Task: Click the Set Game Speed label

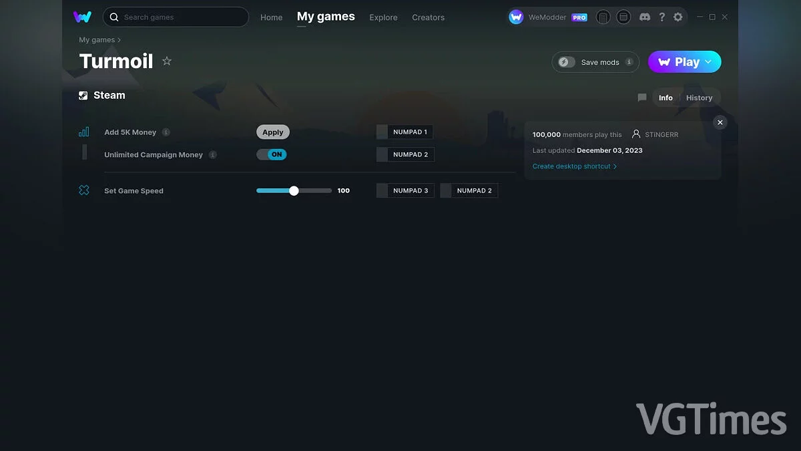Action: [133, 190]
